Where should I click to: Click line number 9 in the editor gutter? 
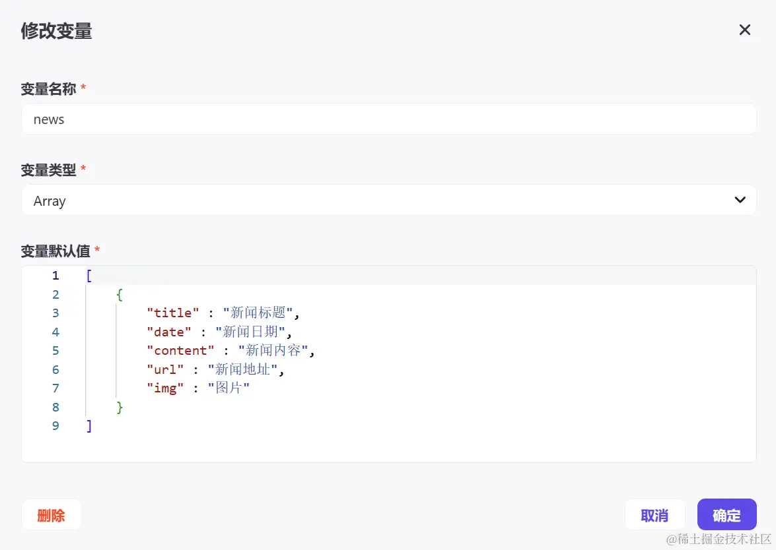tap(55, 426)
